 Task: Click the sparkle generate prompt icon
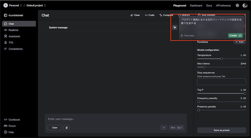(x=175, y=27)
